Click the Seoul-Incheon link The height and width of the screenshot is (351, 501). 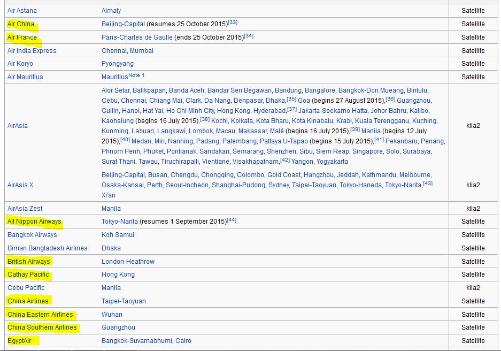(x=187, y=186)
